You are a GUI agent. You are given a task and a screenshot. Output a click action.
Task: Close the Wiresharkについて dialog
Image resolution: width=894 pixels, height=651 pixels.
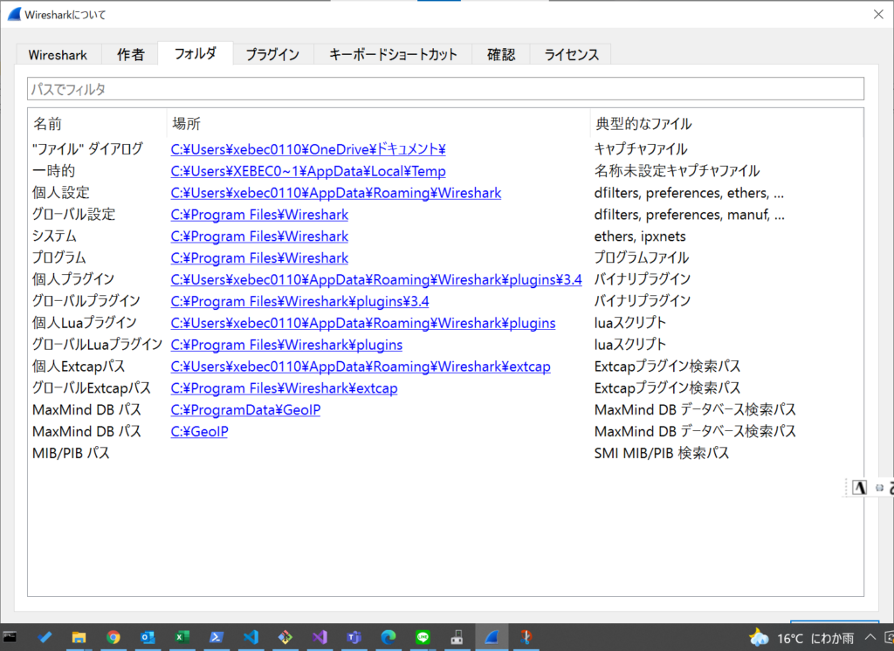pyautogui.click(x=878, y=14)
